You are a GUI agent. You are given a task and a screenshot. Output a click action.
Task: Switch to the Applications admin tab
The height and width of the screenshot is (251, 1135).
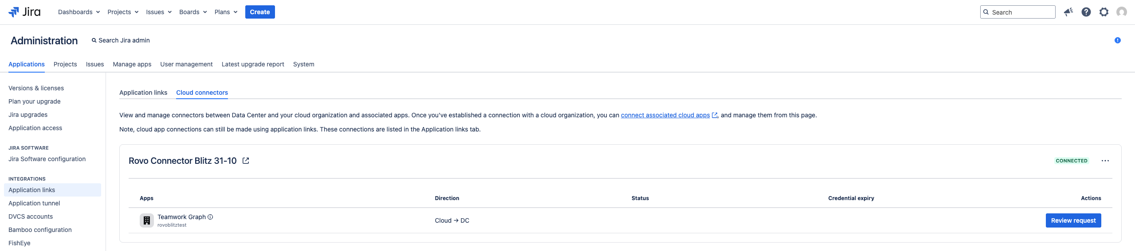(x=27, y=64)
